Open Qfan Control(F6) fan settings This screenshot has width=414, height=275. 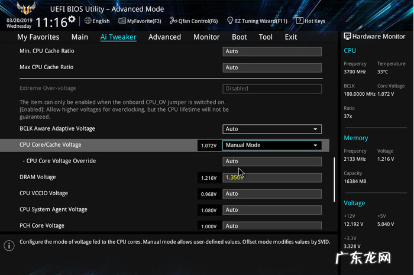pyautogui.click(x=193, y=21)
